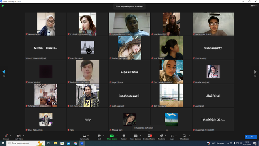Select the viko suripatty tile

[x=213, y=48]
